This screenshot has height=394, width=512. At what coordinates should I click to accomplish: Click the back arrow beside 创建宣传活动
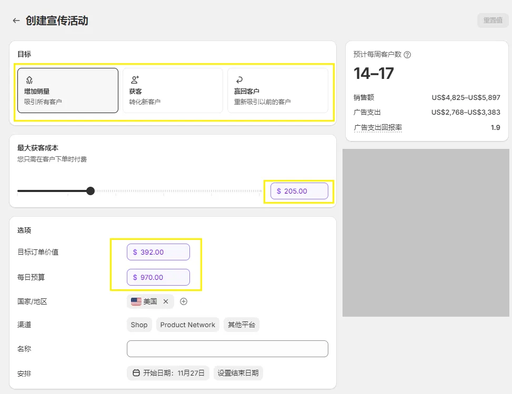pyautogui.click(x=16, y=21)
